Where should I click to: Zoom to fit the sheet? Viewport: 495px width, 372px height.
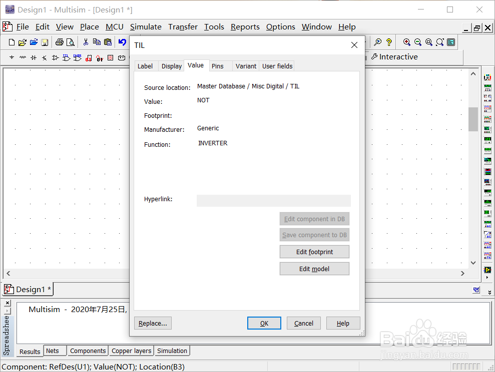440,42
